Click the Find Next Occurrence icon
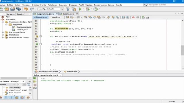The height and width of the screenshot is (103, 184). 95,17
